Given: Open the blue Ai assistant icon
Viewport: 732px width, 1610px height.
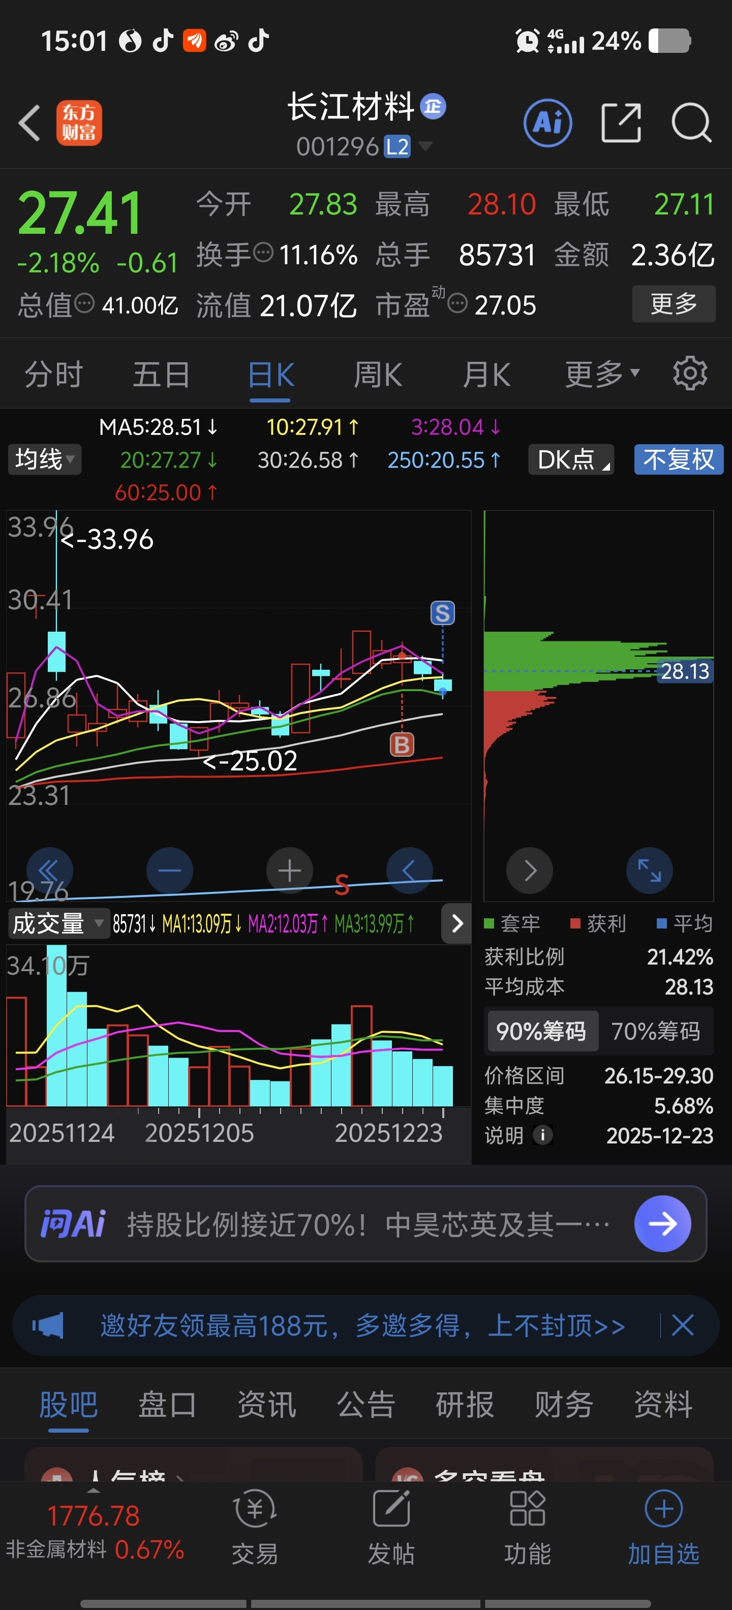Looking at the screenshot, I should (547, 122).
